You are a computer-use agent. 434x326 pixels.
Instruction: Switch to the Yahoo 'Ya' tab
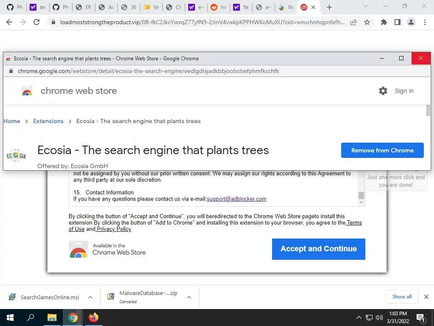[241, 7]
